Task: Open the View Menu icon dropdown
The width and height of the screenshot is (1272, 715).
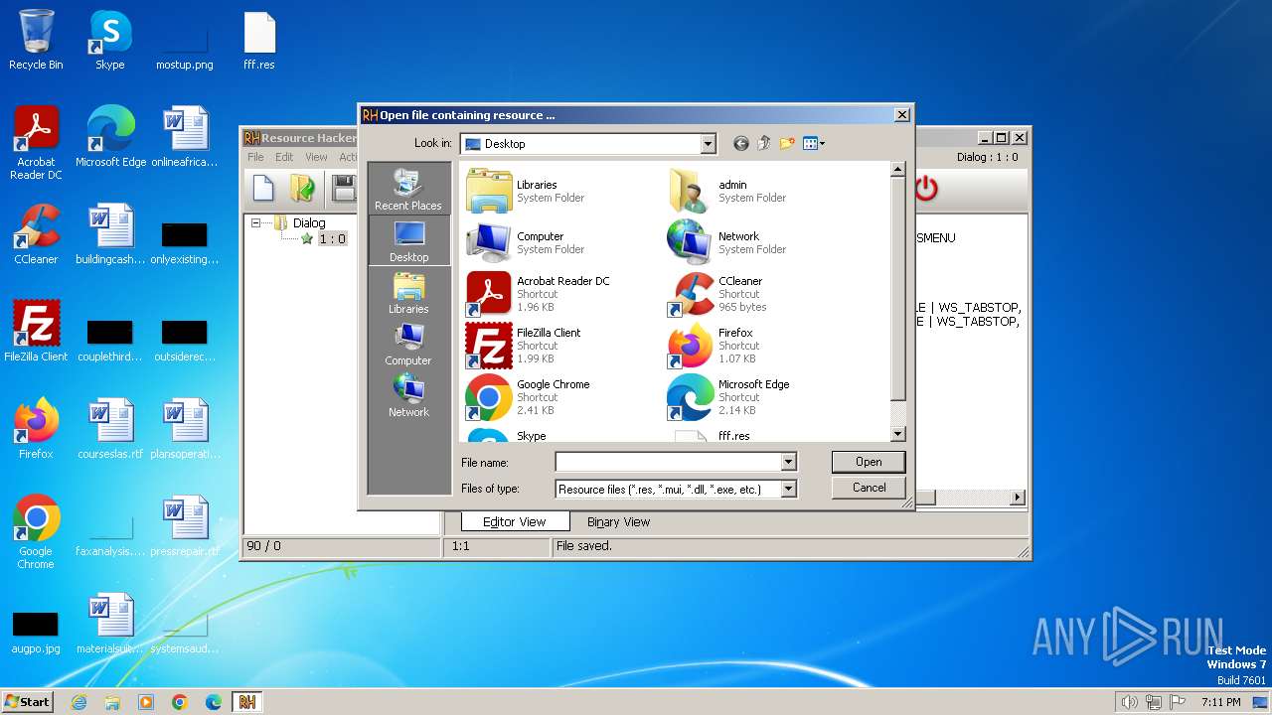Action: click(x=814, y=144)
